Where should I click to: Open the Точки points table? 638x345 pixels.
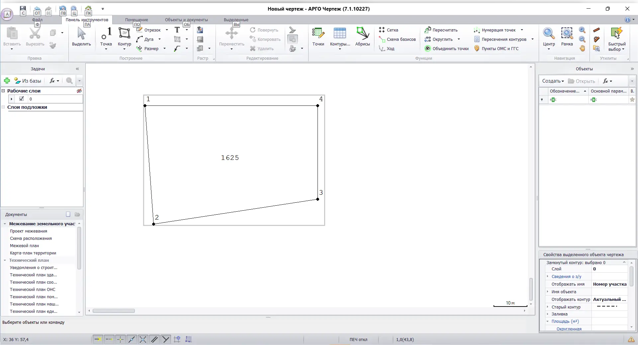318,37
